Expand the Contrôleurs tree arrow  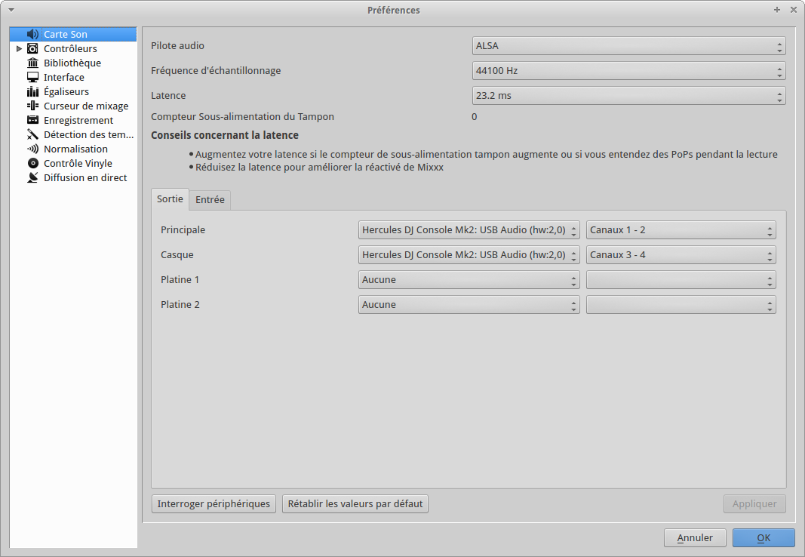(x=20, y=49)
